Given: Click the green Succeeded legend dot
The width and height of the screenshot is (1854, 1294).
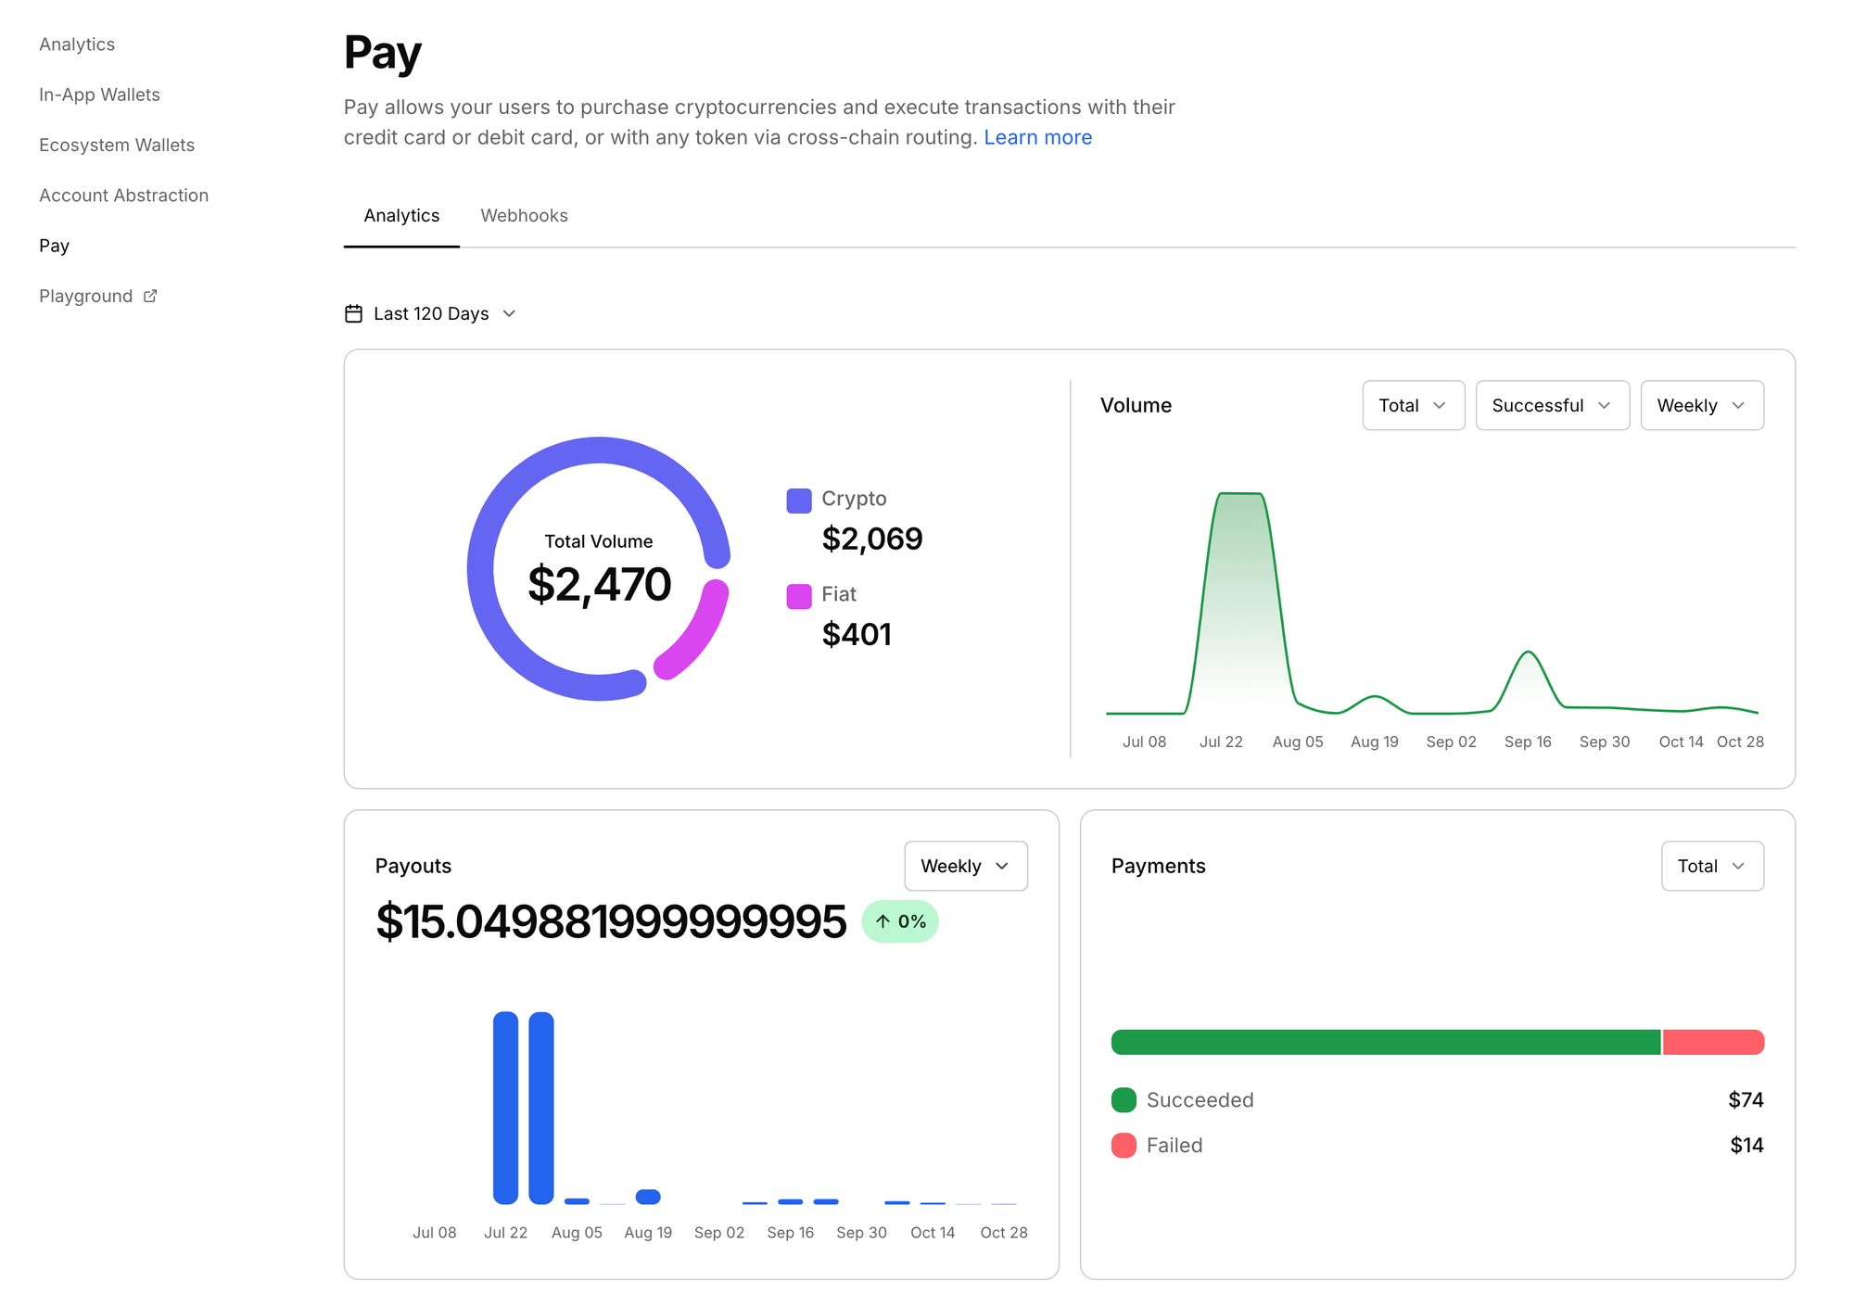Looking at the screenshot, I should [1124, 1100].
